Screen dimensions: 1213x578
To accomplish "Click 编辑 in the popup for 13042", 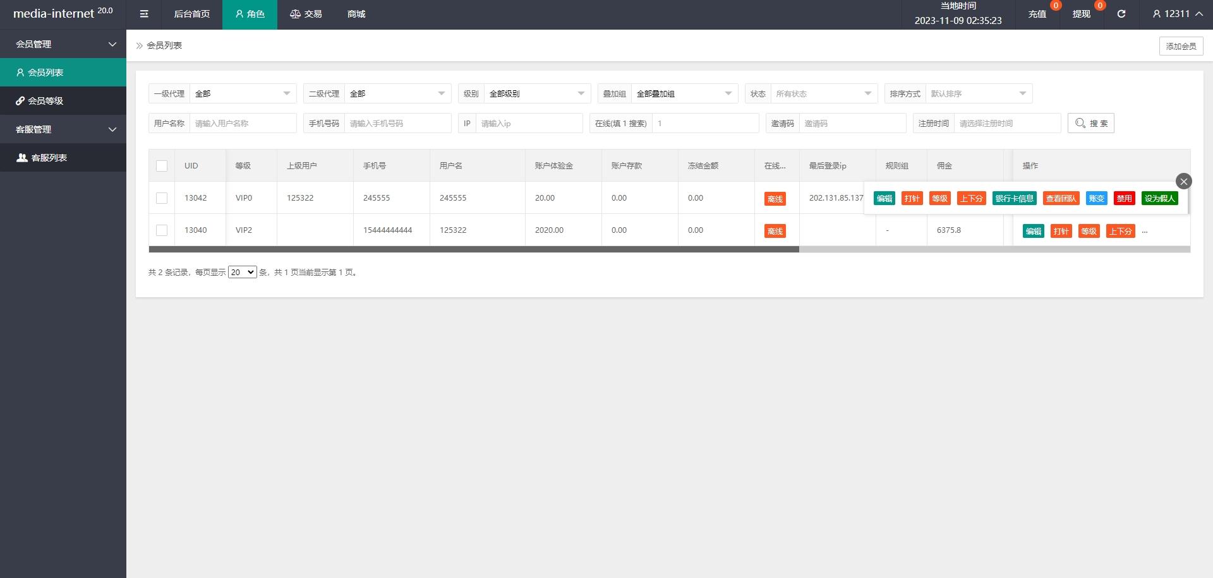I will (x=884, y=198).
